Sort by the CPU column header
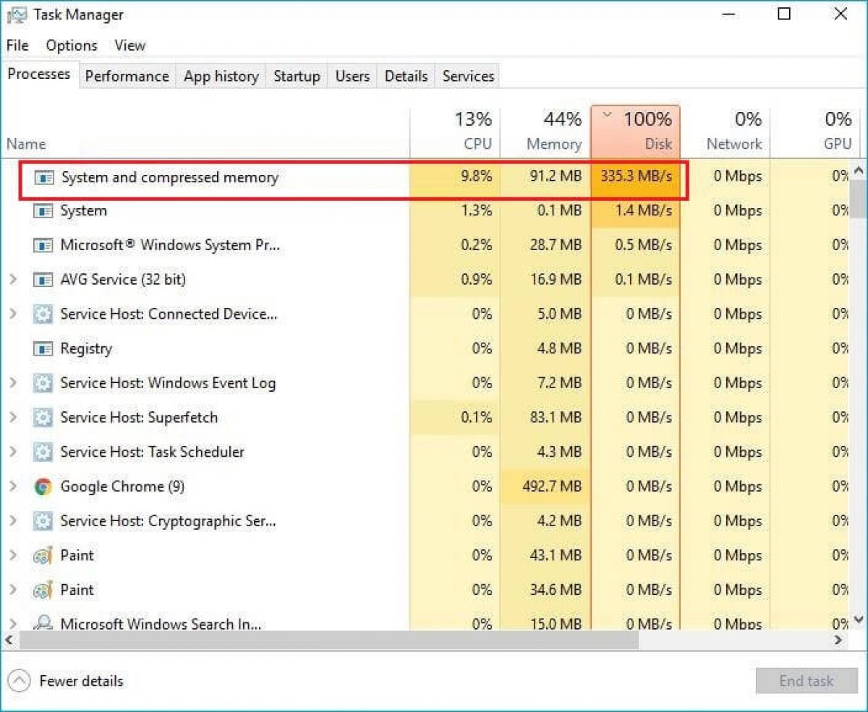868x712 pixels. (455, 133)
